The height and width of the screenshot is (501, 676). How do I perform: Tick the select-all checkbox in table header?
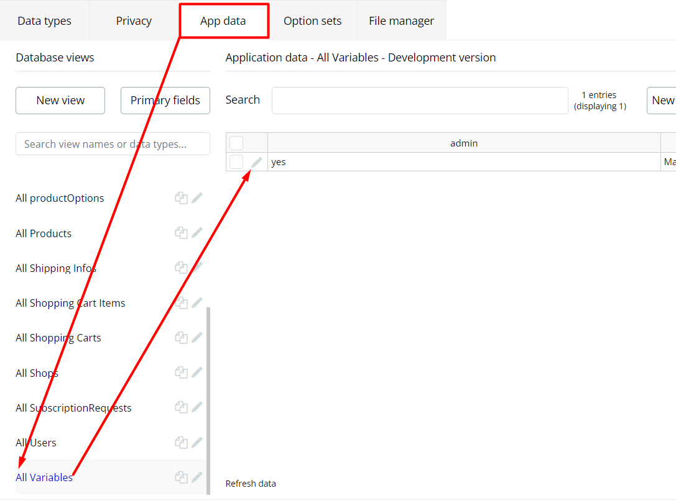[x=236, y=143]
